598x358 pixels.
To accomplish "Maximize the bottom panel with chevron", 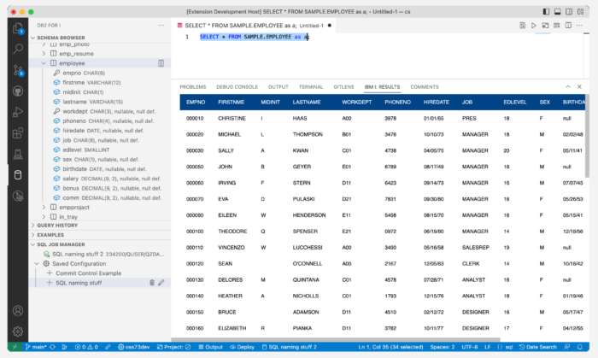I will tap(568, 87).
